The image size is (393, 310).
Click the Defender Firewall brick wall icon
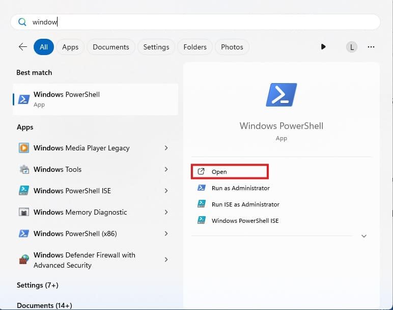tap(24, 260)
